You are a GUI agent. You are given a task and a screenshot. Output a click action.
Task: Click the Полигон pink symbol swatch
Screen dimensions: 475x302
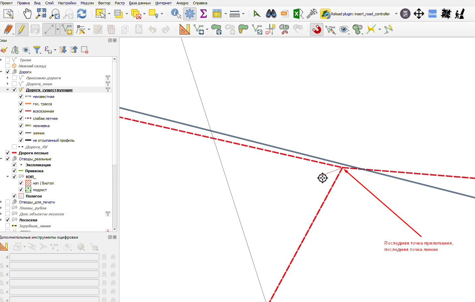(x=21, y=196)
